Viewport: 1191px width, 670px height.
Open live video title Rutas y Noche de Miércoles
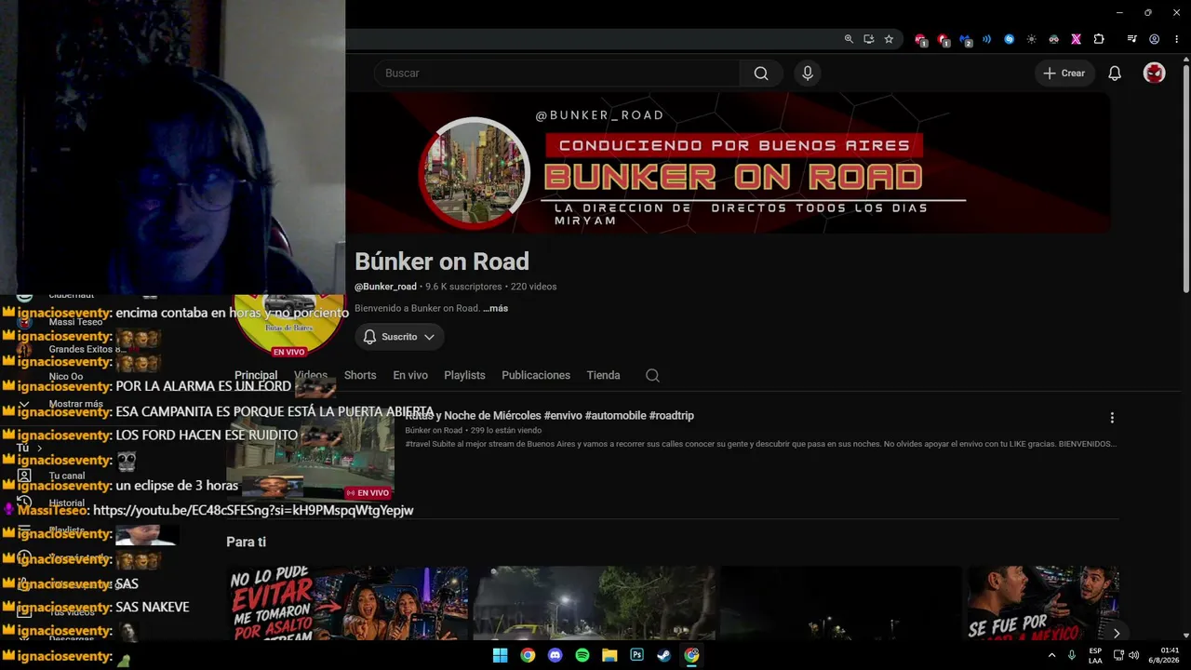(x=550, y=415)
